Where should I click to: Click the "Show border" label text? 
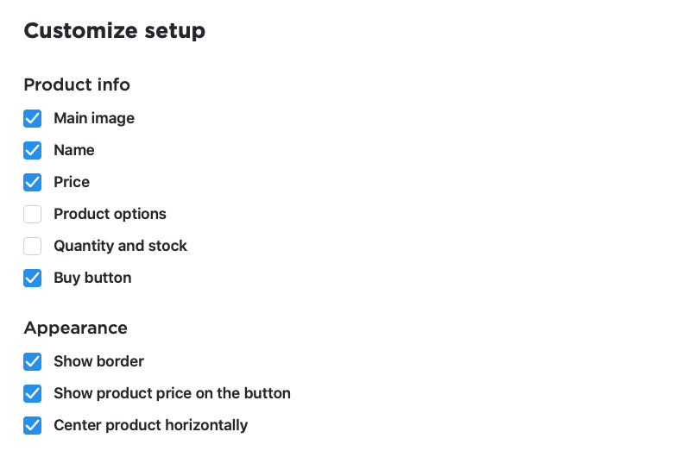[98, 361]
